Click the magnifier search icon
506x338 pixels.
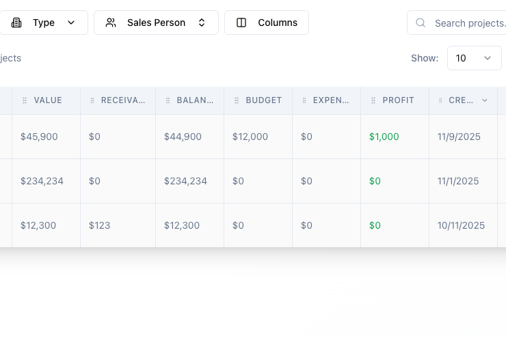pyautogui.click(x=421, y=23)
